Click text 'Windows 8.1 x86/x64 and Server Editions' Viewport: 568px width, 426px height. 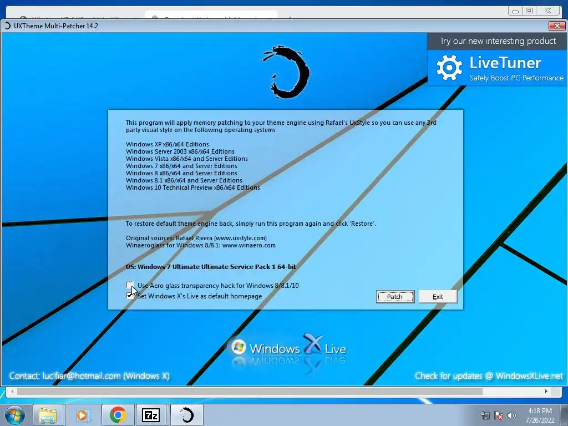coord(184,180)
